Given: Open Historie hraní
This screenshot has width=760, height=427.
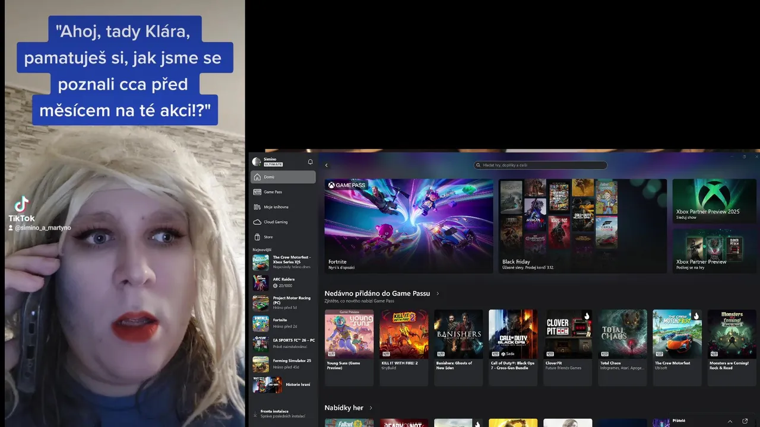Looking at the screenshot, I should (x=283, y=384).
